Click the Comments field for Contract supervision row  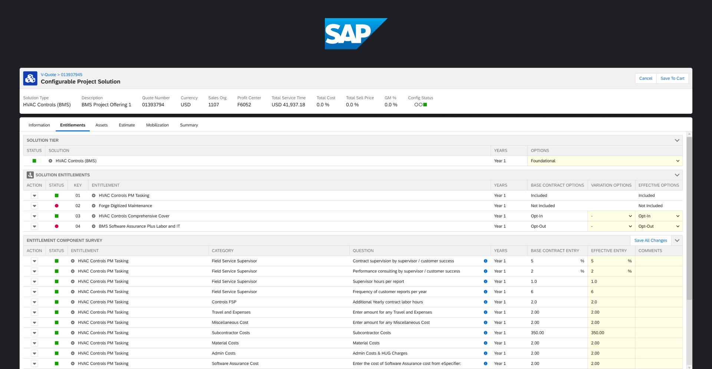click(659, 261)
